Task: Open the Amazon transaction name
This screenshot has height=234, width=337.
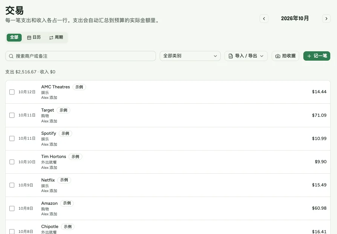Action: click(49, 203)
